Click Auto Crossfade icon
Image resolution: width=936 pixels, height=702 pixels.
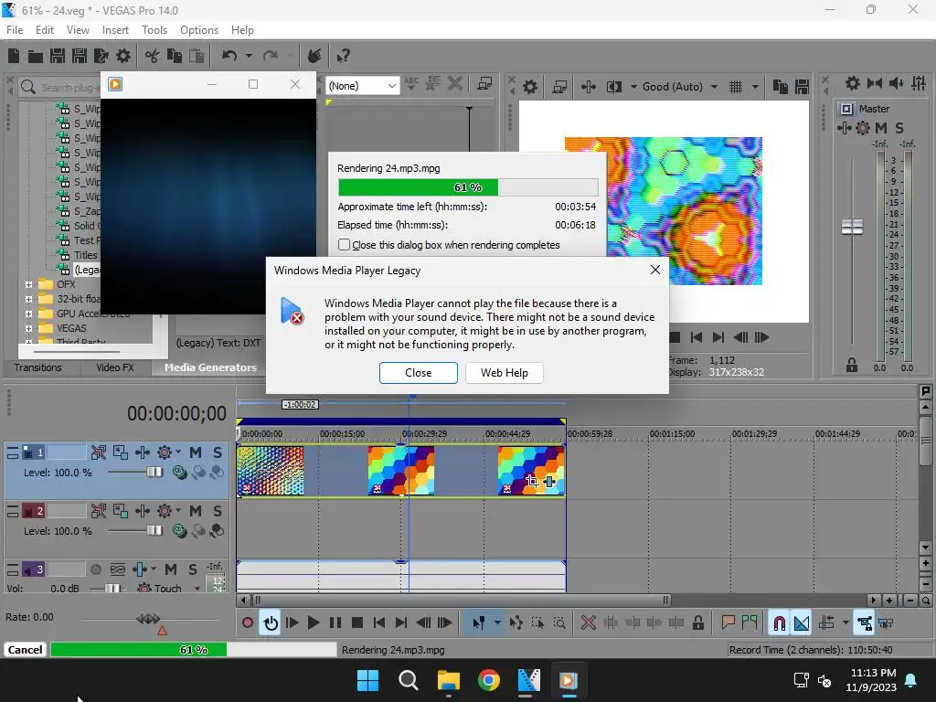click(x=802, y=623)
